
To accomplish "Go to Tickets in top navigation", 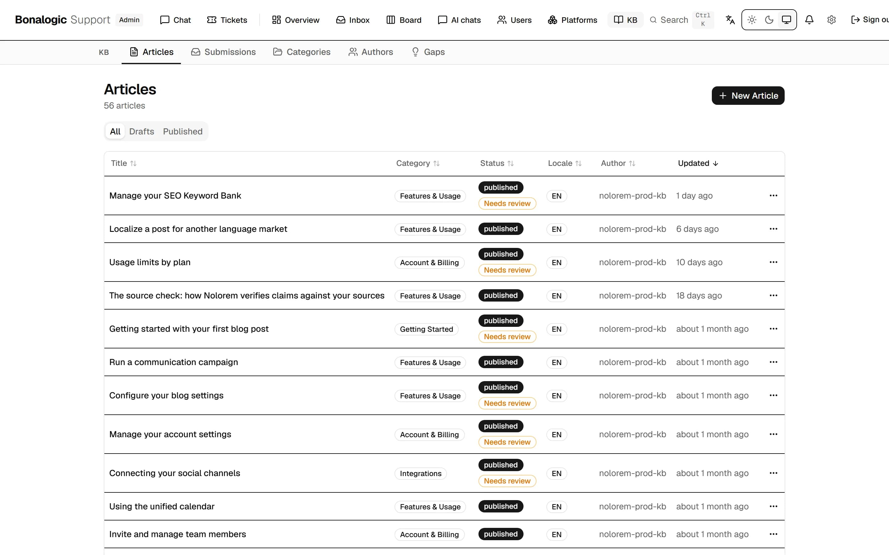I will 227,20.
